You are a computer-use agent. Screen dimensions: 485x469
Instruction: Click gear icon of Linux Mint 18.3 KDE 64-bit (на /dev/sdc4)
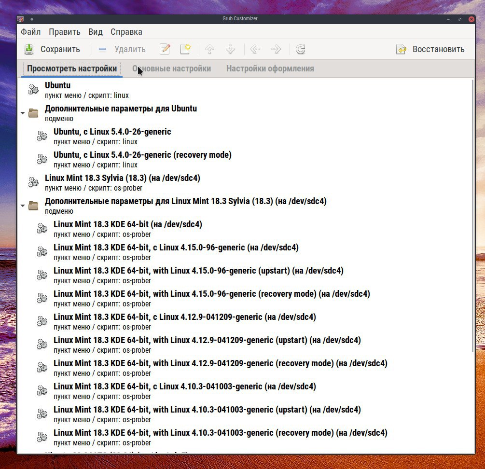point(42,229)
